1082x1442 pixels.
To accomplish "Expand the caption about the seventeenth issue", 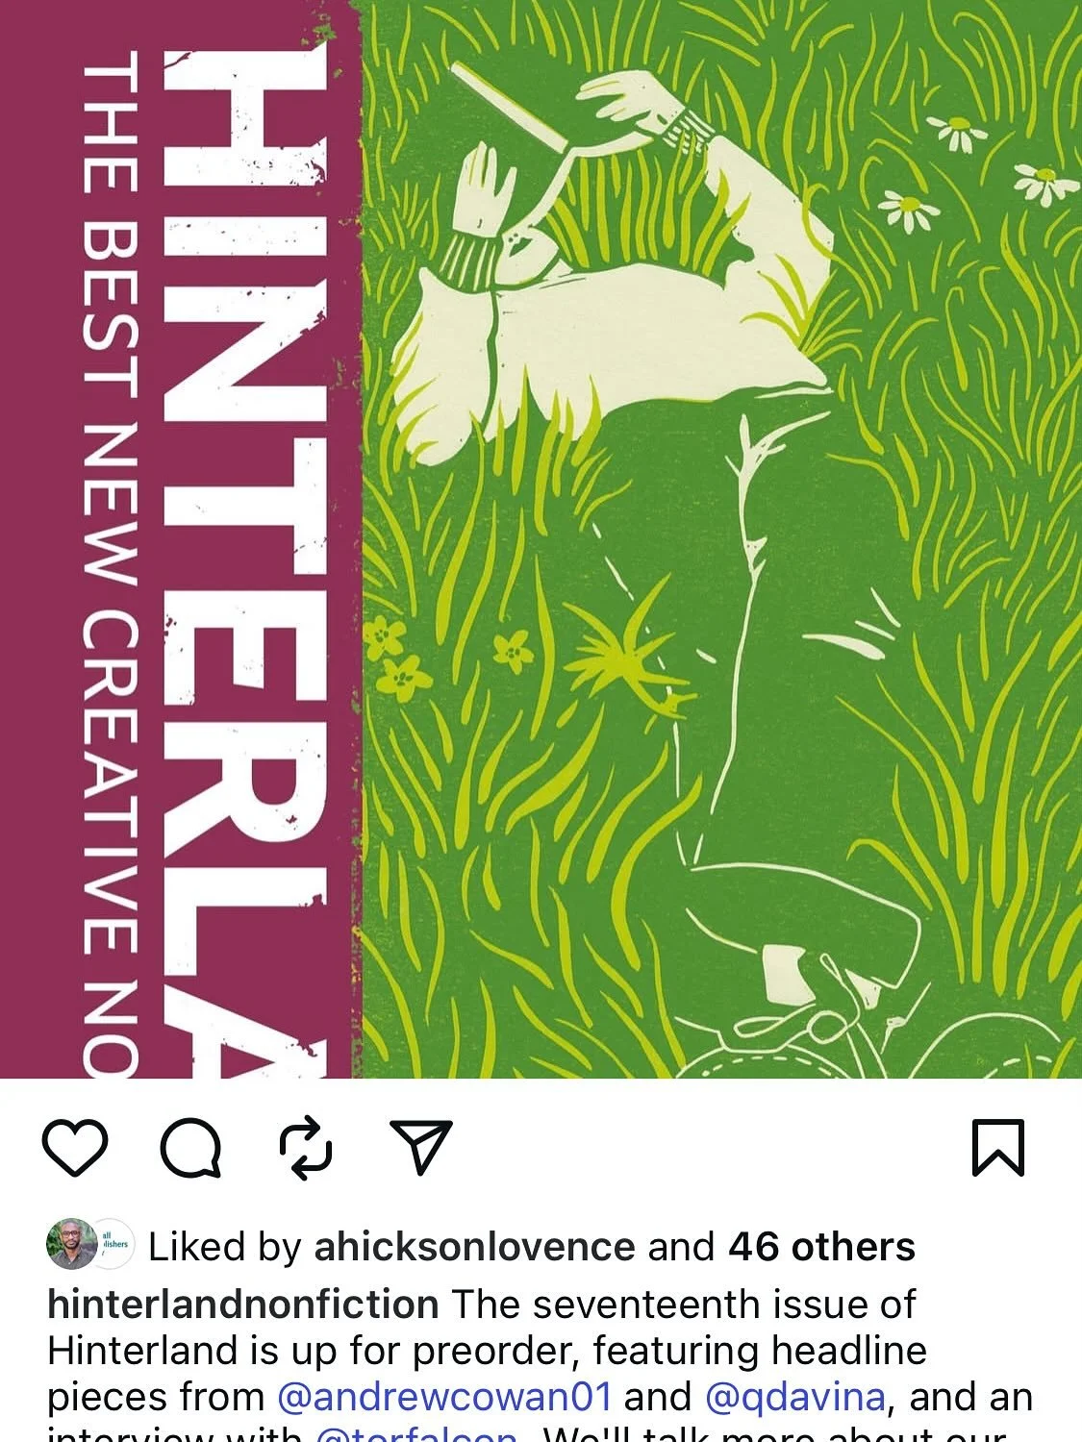I will [539, 1363].
